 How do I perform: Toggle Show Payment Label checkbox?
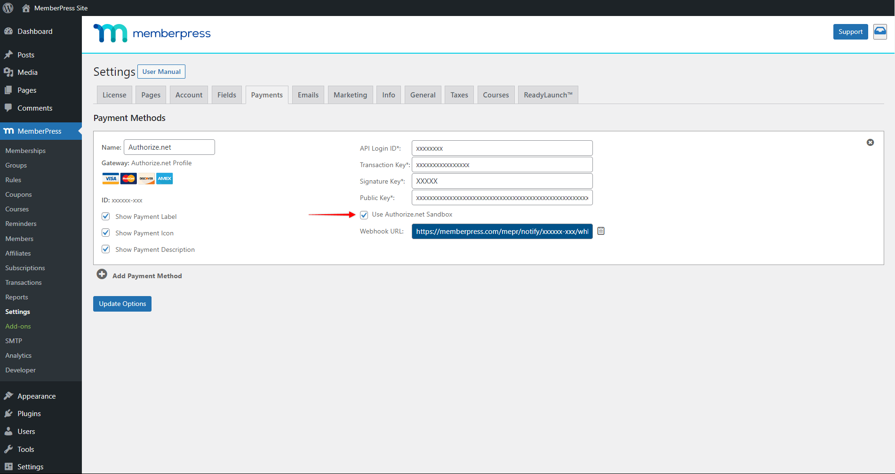pyautogui.click(x=106, y=217)
